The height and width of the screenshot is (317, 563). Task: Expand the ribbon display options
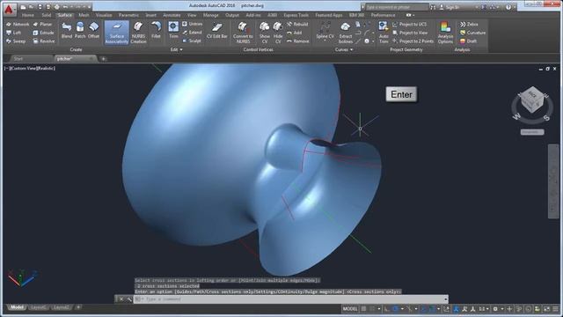[409, 15]
